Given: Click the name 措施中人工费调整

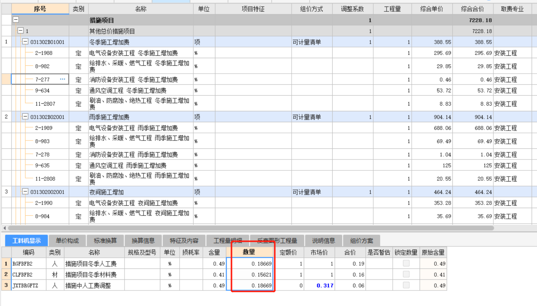Looking at the screenshot, I should pos(88,285).
